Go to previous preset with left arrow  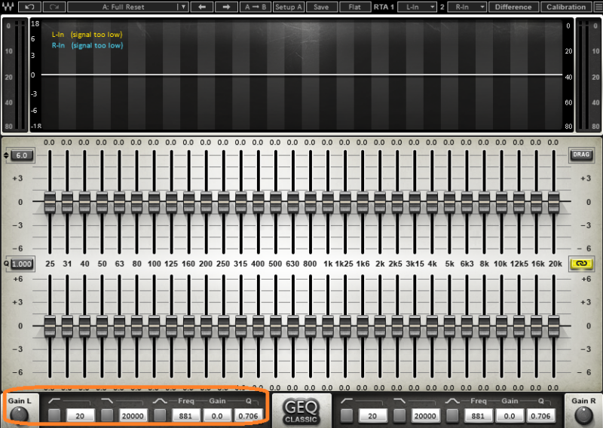pos(201,7)
